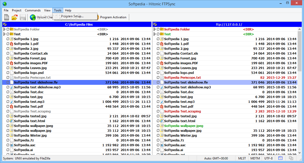Click sync arrows icon for local Softpedia 1.jpg
Screen dimensions: 304x163
click(8, 39)
